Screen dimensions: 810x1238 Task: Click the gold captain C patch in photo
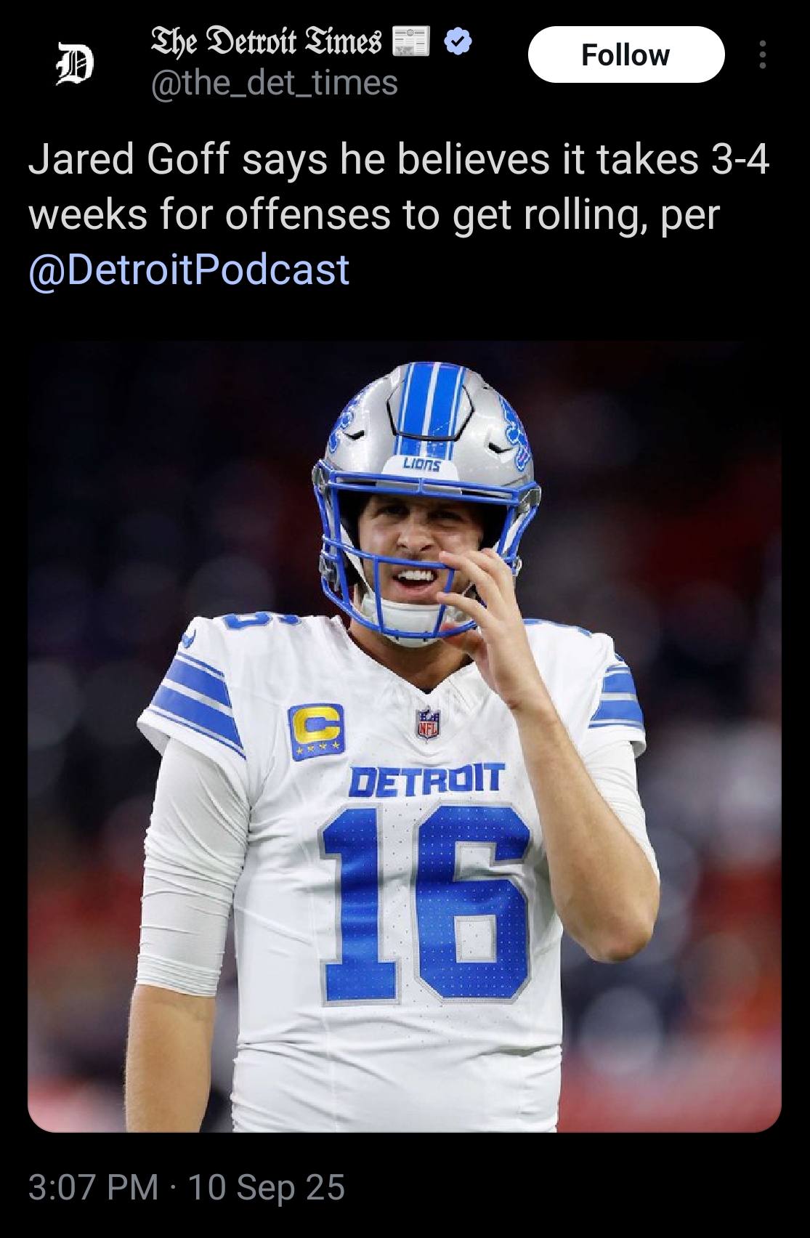316,731
